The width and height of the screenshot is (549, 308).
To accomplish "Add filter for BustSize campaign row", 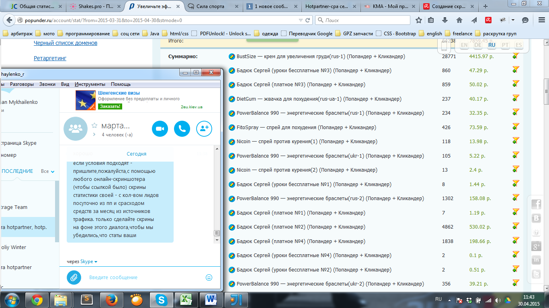I will tap(516, 56).
